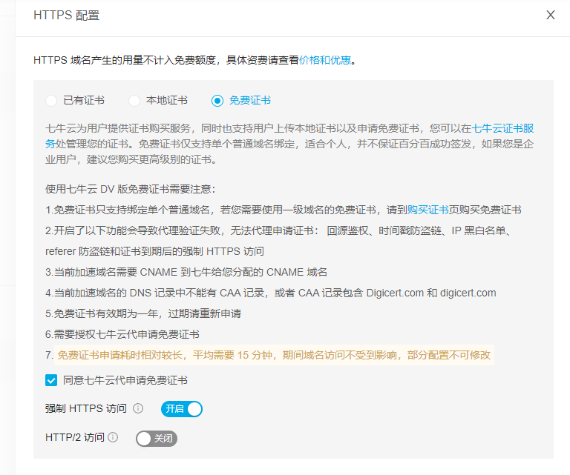The width and height of the screenshot is (570, 475).
Task: Turn off the 强制 HTTPS 访问 switch
Action: tap(182, 409)
